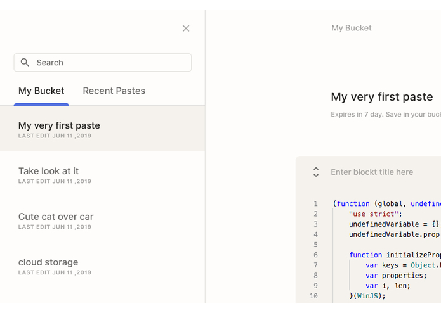Click the "My very first paste" heading title

(381, 97)
